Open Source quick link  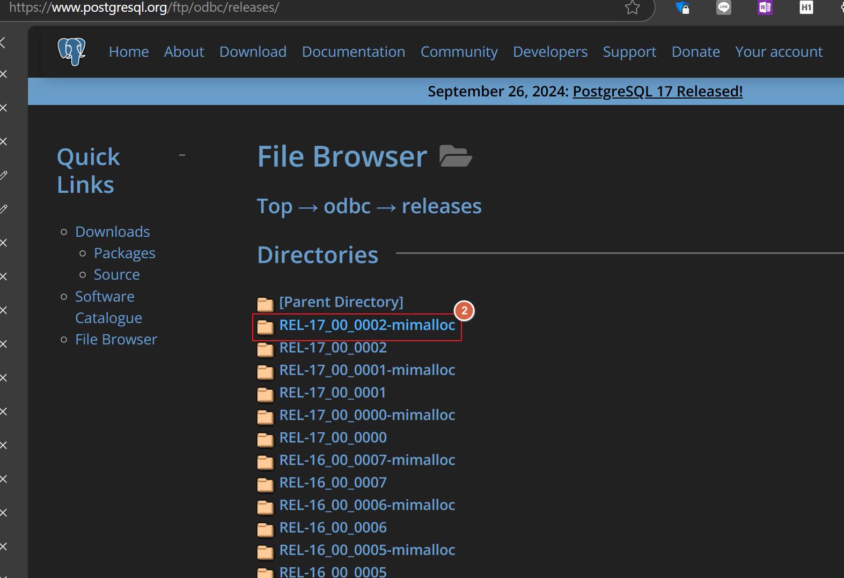117,274
